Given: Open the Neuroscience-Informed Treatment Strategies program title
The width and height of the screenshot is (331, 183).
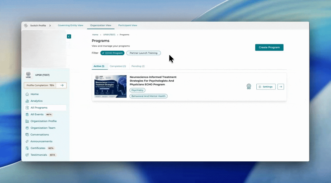Looking at the screenshot, I should (x=153, y=81).
